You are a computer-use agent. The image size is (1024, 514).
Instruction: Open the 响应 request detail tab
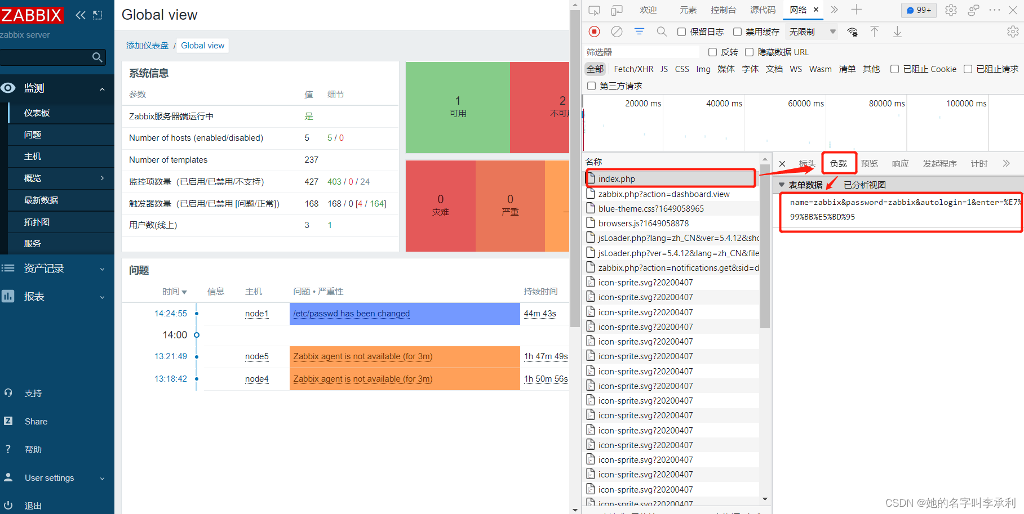900,163
